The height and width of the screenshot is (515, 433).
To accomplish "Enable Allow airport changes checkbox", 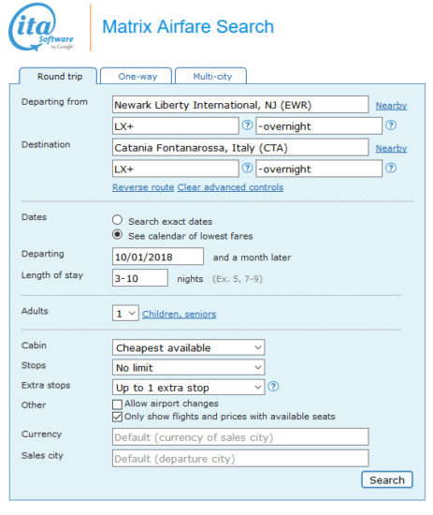I will click(x=117, y=404).
